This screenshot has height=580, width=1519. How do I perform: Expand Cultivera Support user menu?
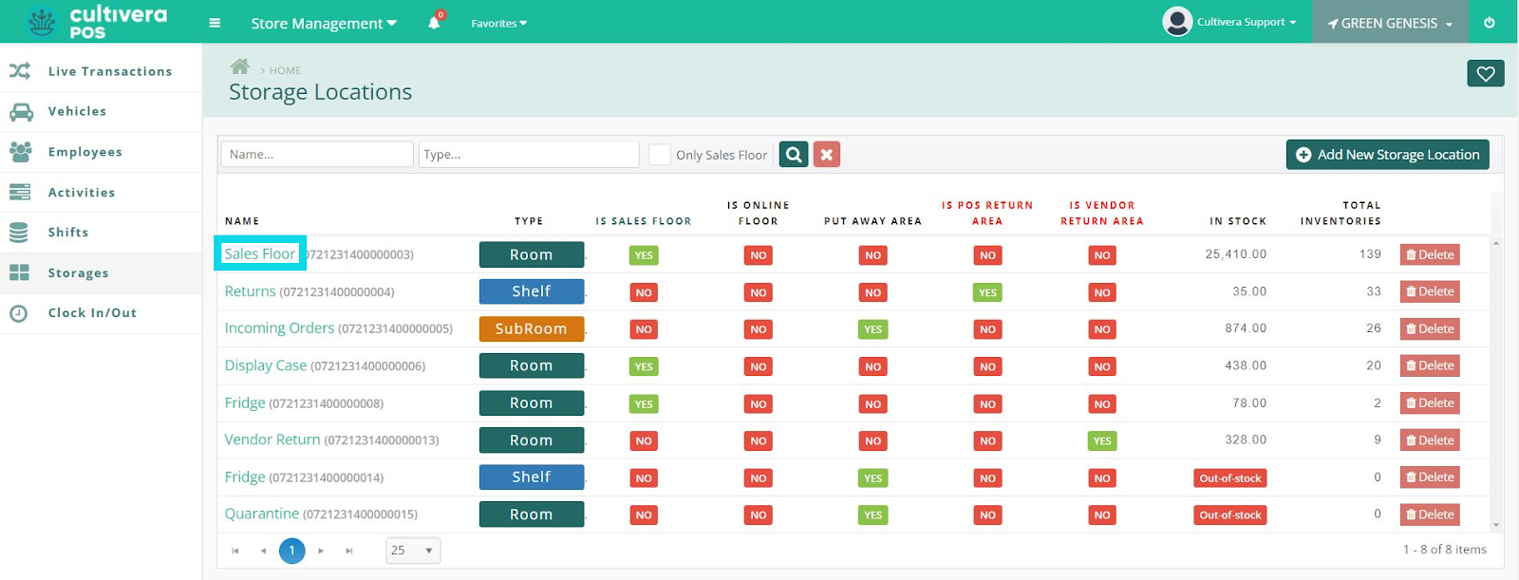(x=1229, y=22)
